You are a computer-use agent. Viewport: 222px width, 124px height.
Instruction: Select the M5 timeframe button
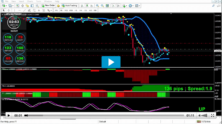click(61, 10)
